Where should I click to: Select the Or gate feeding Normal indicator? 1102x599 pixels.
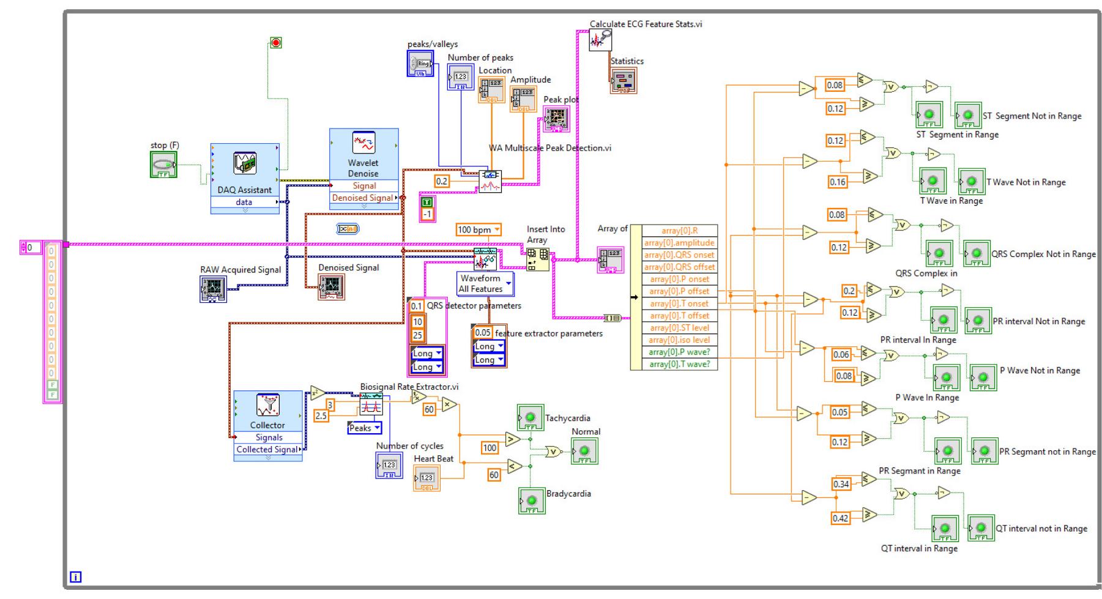(553, 452)
